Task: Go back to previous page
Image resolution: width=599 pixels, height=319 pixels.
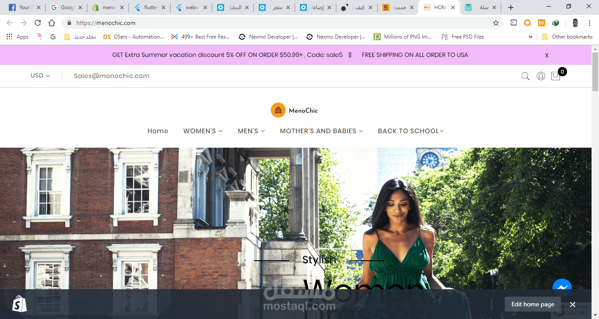Action: coord(10,23)
